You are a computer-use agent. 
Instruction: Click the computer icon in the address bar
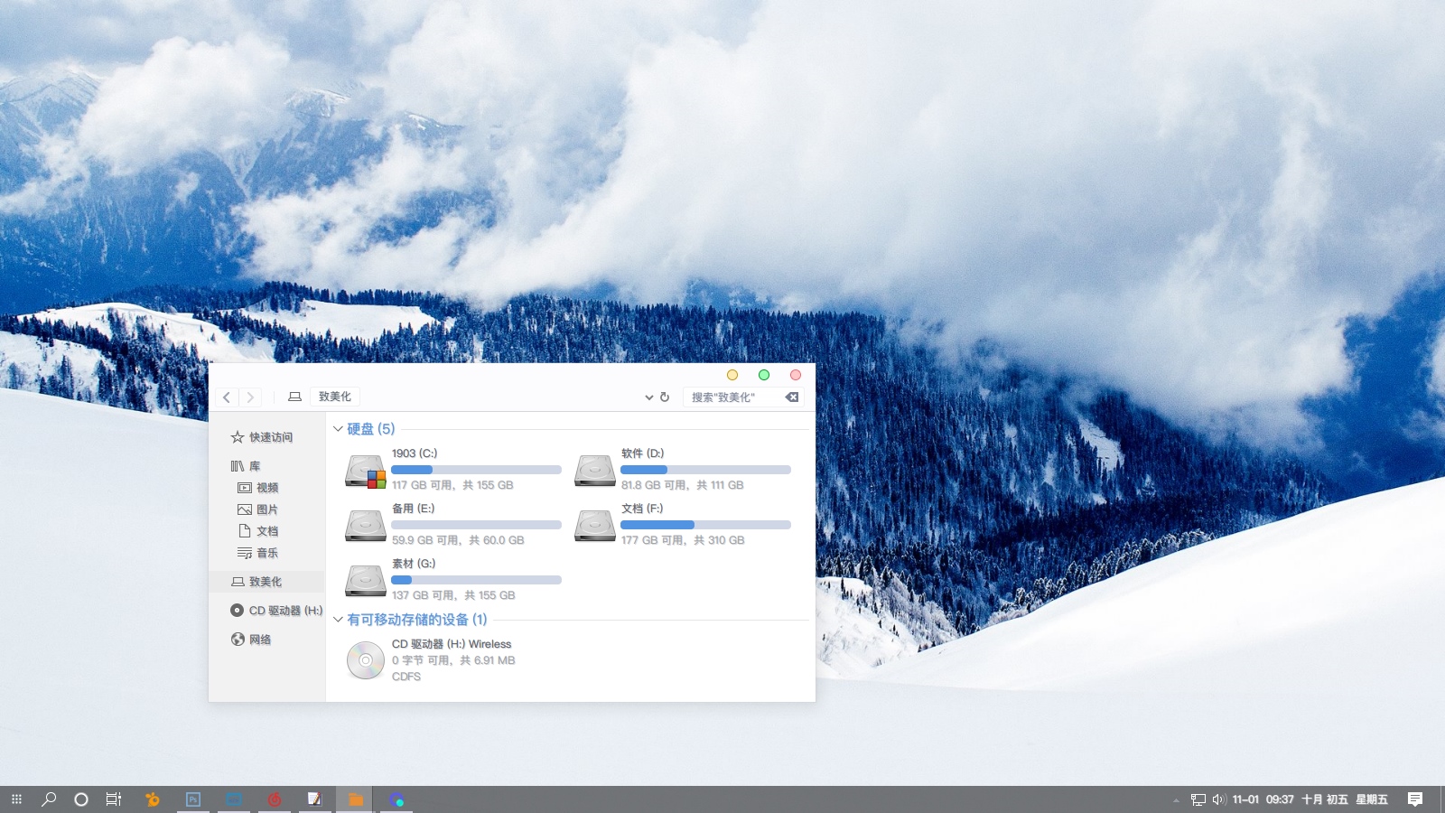pos(294,397)
